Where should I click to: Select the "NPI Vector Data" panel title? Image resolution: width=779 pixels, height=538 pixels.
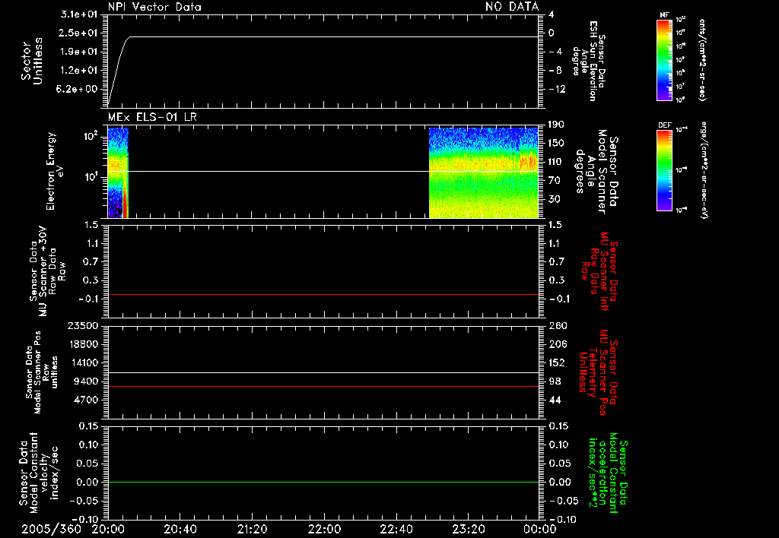point(154,7)
